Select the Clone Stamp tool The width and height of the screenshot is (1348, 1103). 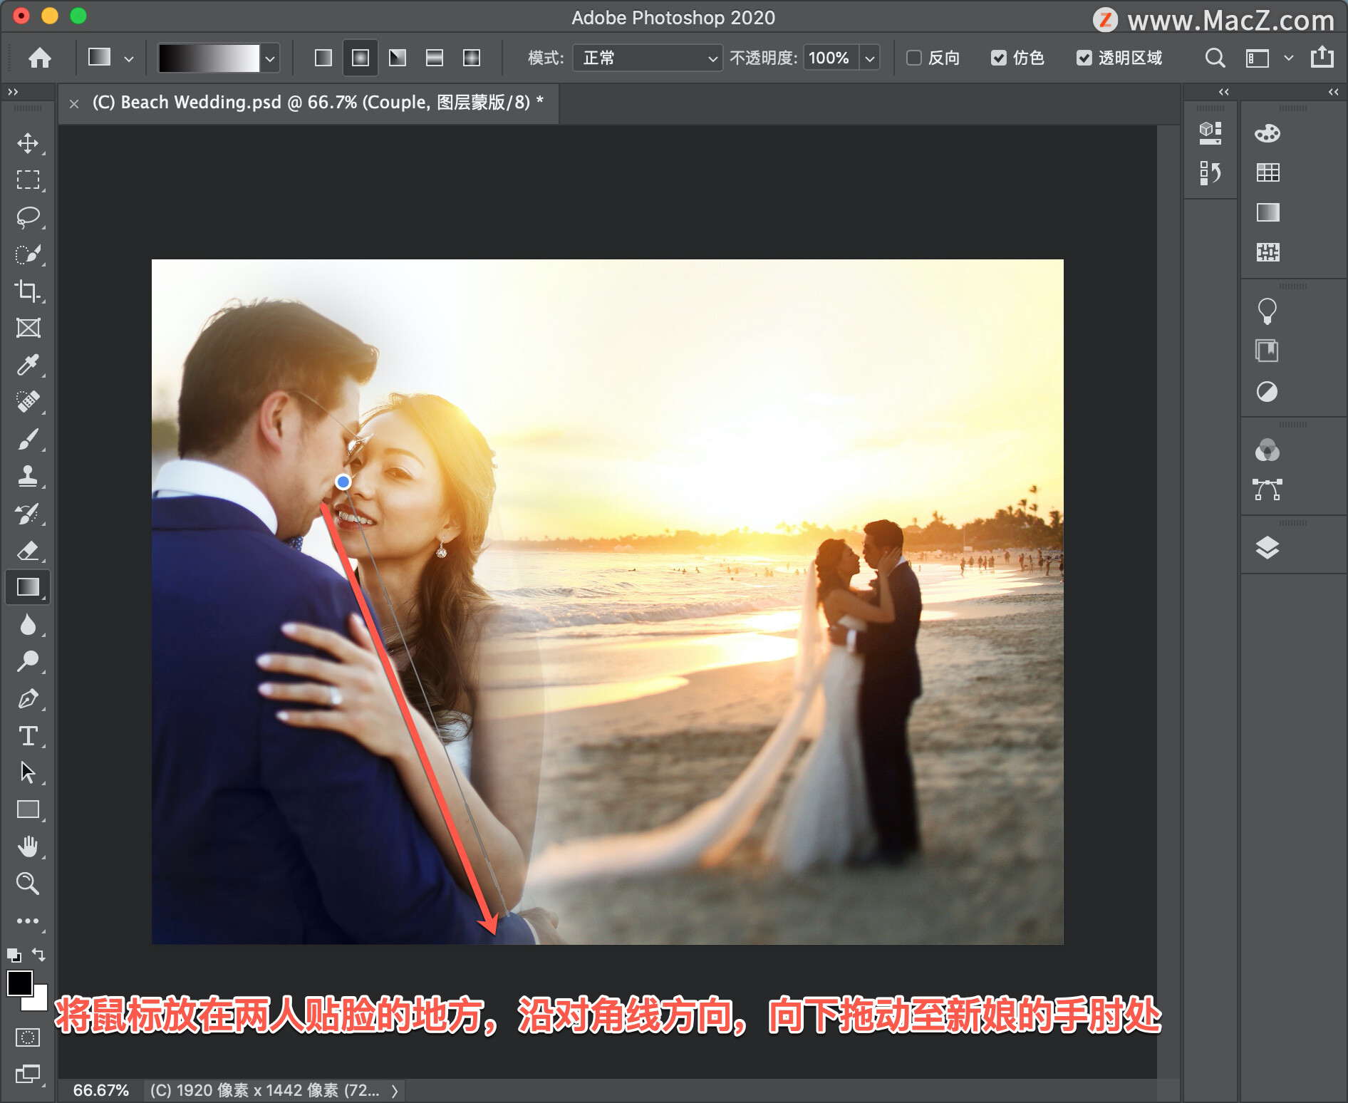coord(28,476)
